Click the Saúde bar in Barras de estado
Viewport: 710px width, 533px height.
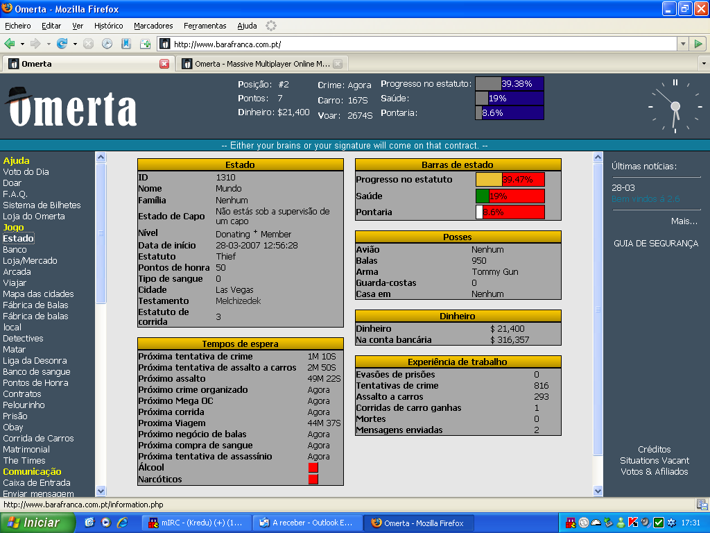(x=510, y=196)
